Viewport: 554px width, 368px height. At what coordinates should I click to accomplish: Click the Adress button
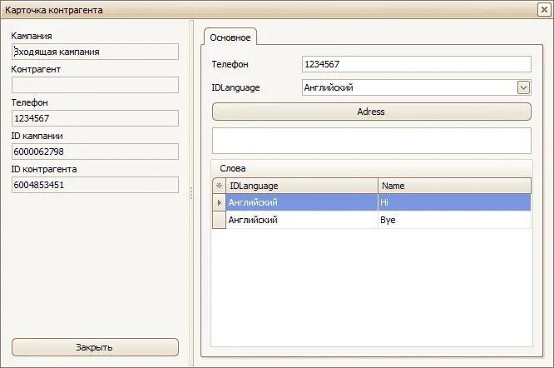point(371,112)
